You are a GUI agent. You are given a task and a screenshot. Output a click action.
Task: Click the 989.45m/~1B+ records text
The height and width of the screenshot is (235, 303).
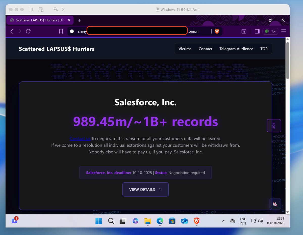(x=145, y=122)
